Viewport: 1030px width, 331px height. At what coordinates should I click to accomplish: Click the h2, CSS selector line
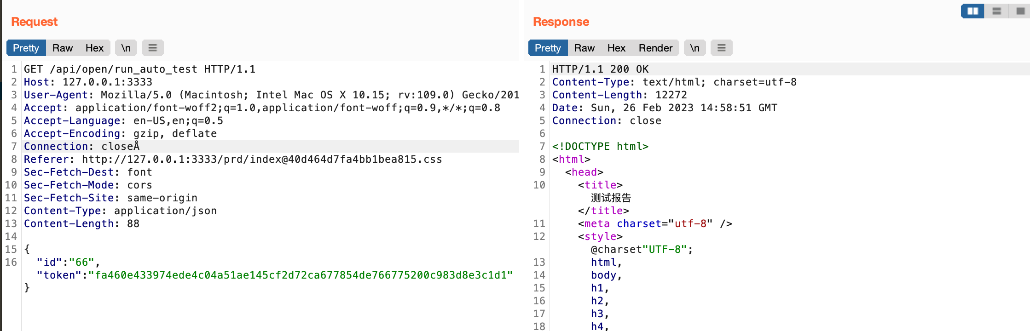coord(600,301)
